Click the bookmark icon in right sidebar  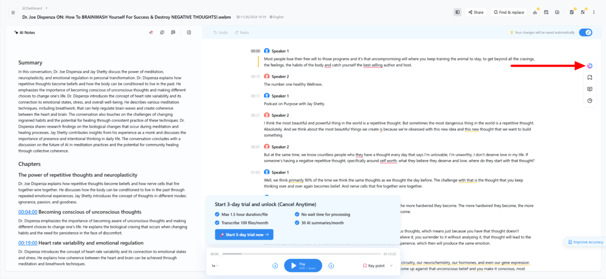(x=590, y=77)
